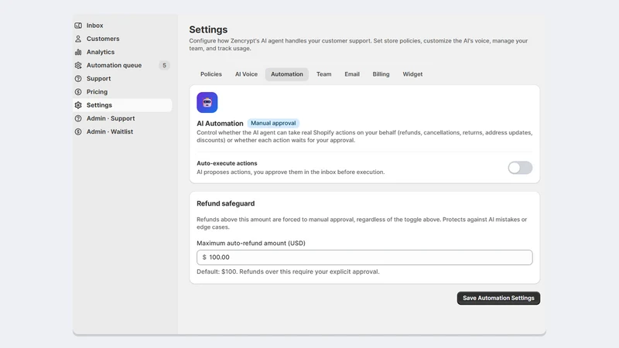Screen dimensions: 619x348
Task: Click the purple AI robot icon
Action: pos(207,103)
